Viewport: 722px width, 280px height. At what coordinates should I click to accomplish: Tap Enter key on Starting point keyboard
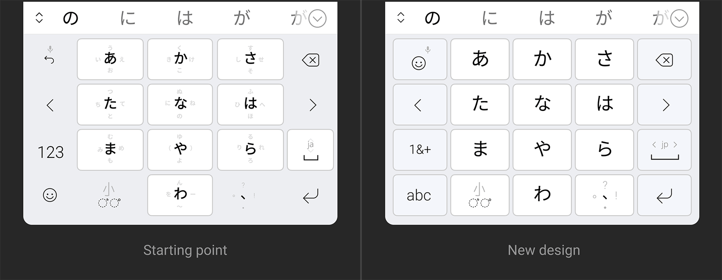click(x=310, y=195)
